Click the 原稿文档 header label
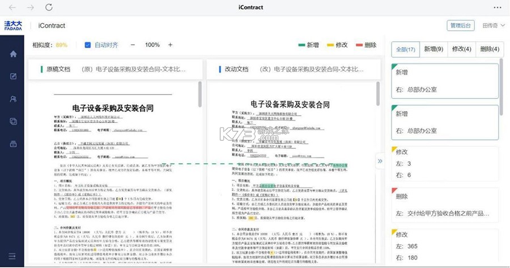510x268 pixels. pyautogui.click(x=58, y=69)
